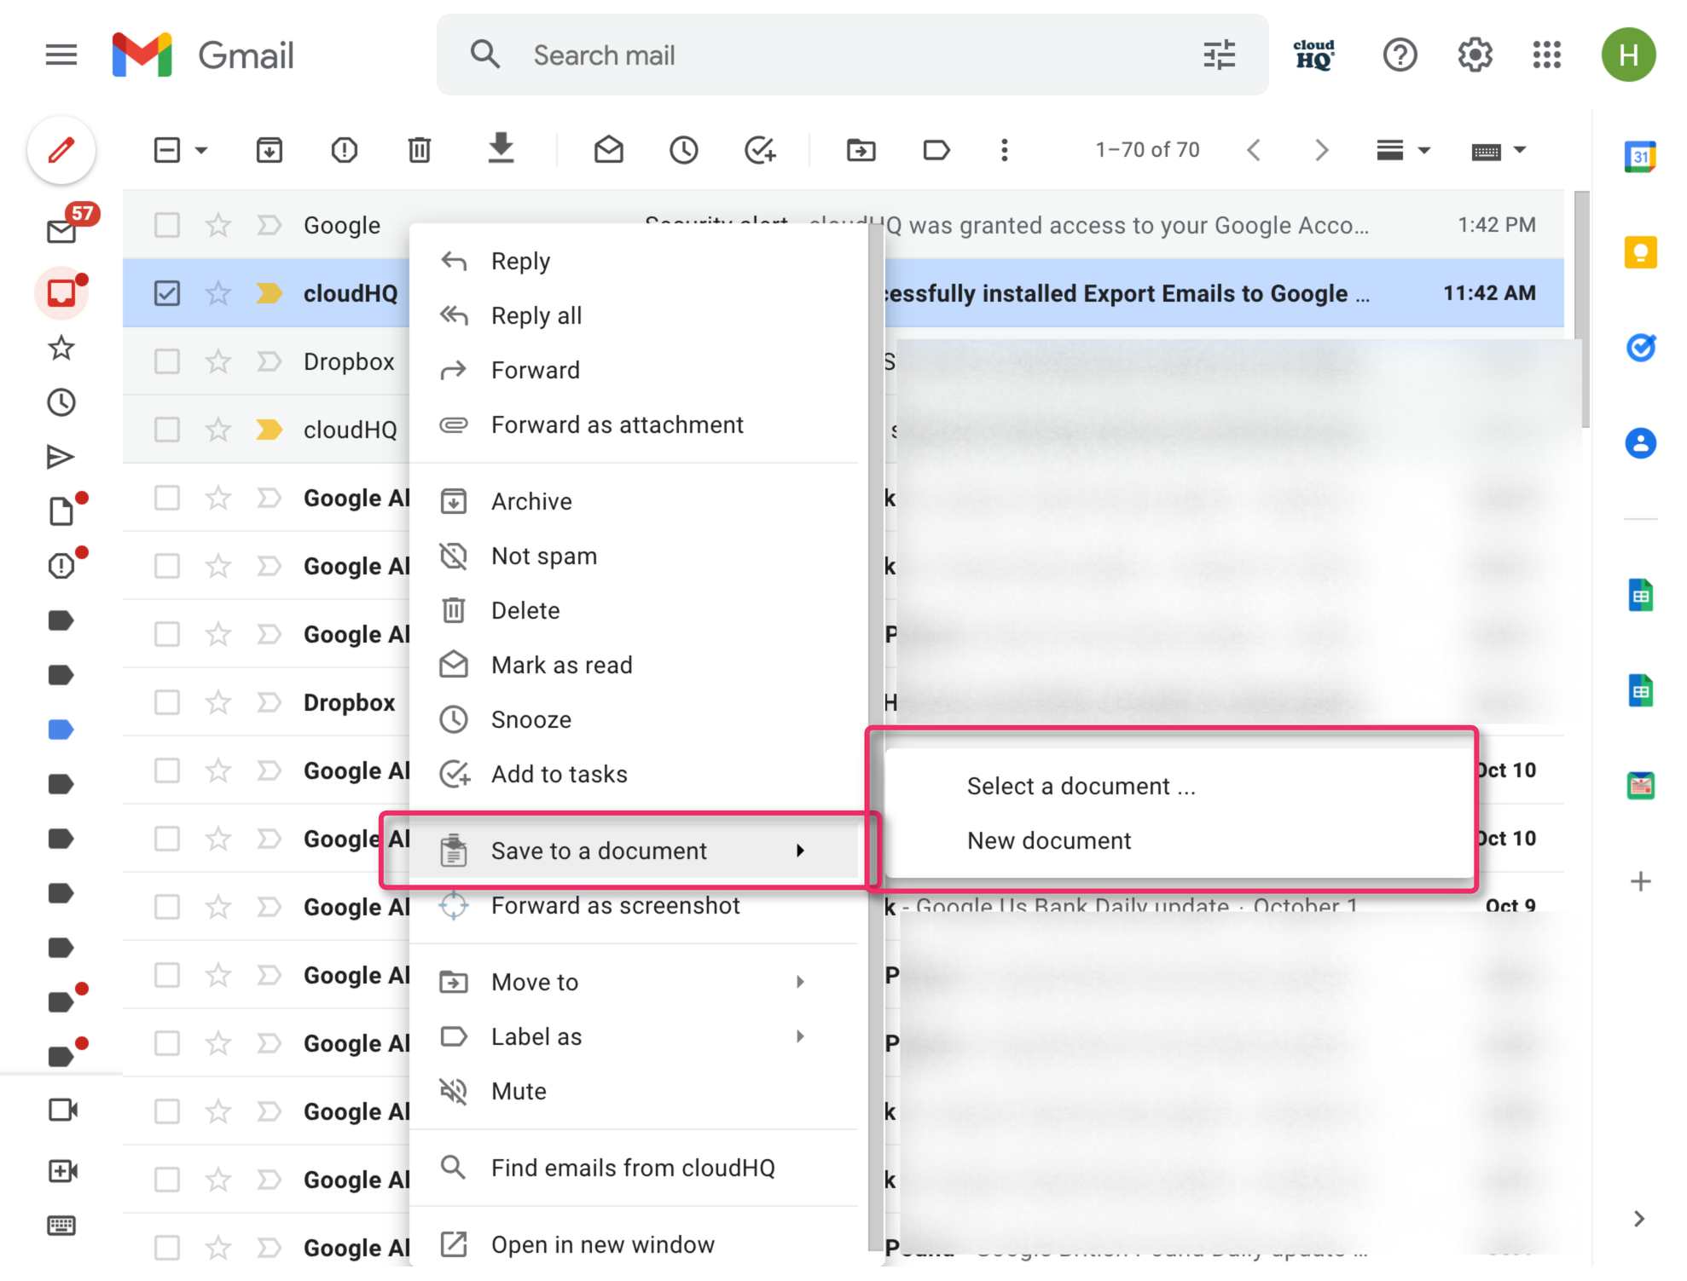Screen dimensions: 1687x1281
Task: Expand the Save to a document submenu arrow
Action: 800,851
